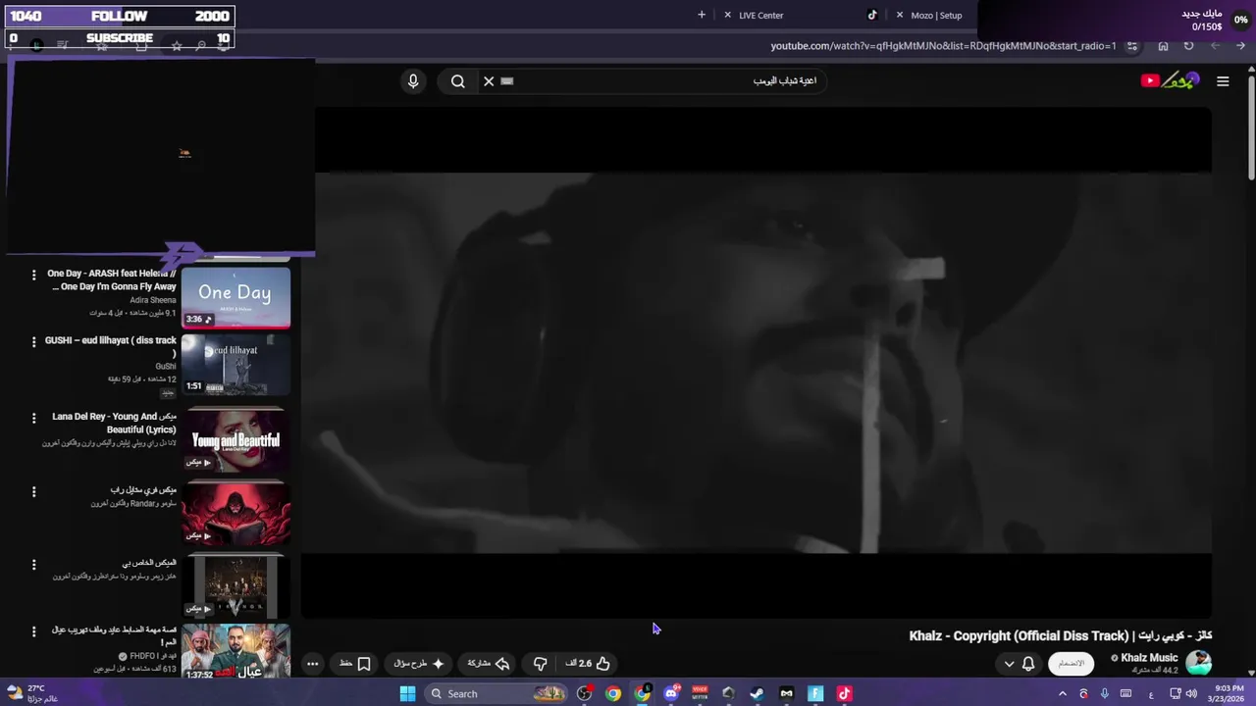Click the microphone icon in system tray
The height and width of the screenshot is (706, 1256).
[x=1105, y=693]
